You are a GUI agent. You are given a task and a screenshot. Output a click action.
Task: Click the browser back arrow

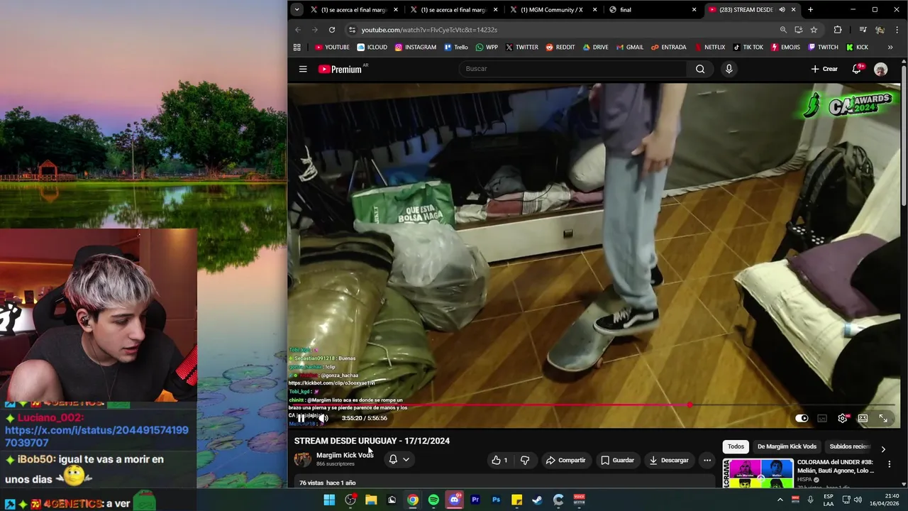[298, 30]
